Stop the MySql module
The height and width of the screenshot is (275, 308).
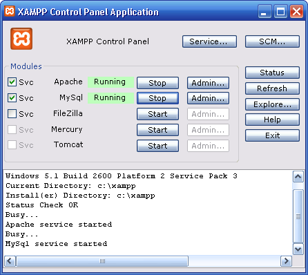[157, 98]
